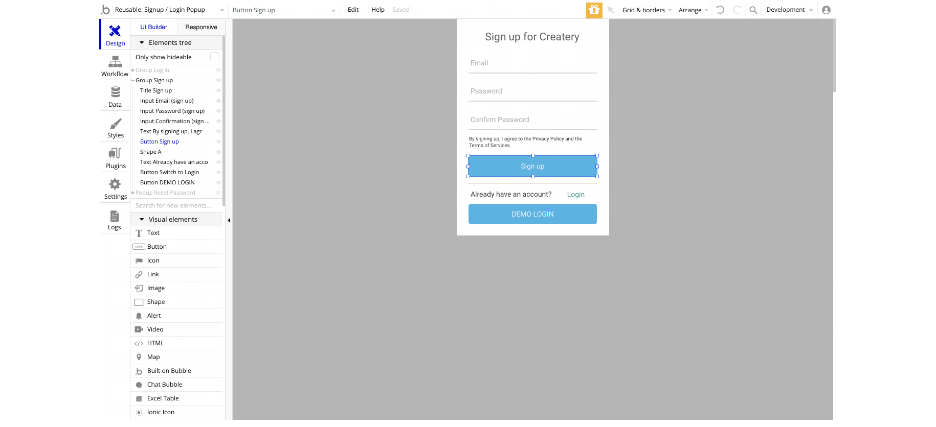Open the Styles section
936x427 pixels.
click(115, 128)
